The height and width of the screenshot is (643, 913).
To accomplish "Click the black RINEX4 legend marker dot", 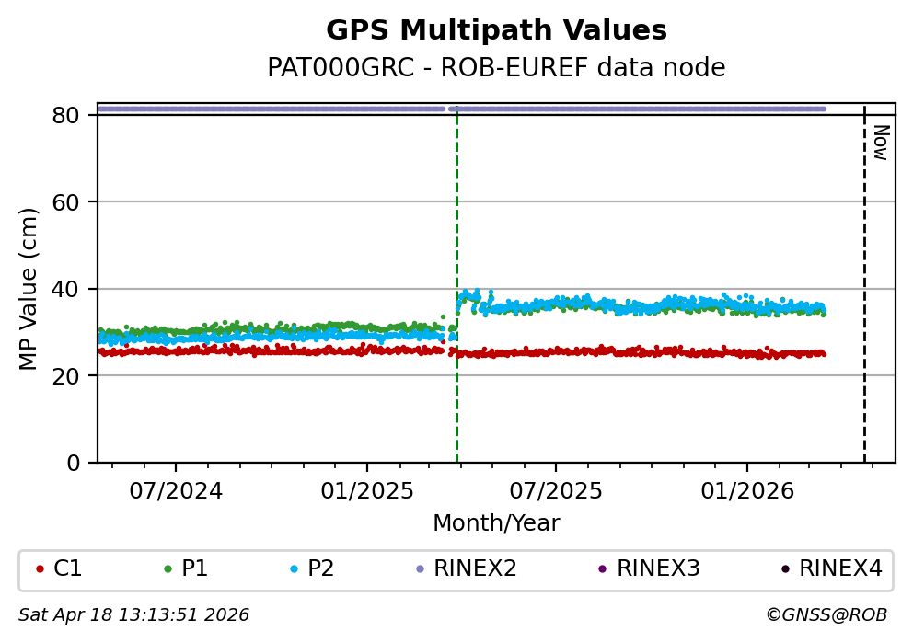I will click(785, 569).
